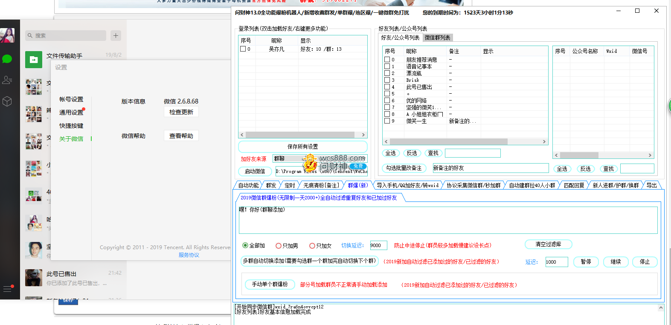The image size is (671, 325).
Task: Click the 手动单个群爆粉 button
Action: tap(270, 284)
